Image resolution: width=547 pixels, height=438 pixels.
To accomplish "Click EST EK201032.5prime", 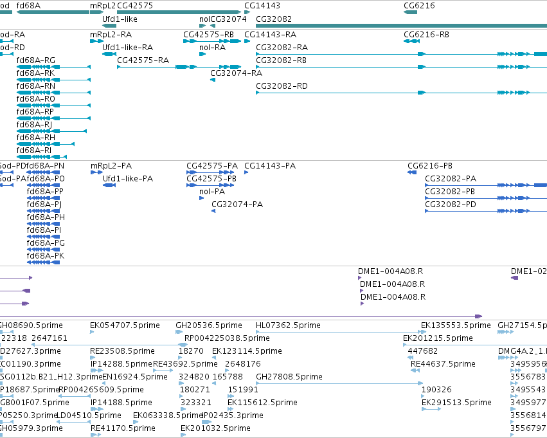I will 215,428.
